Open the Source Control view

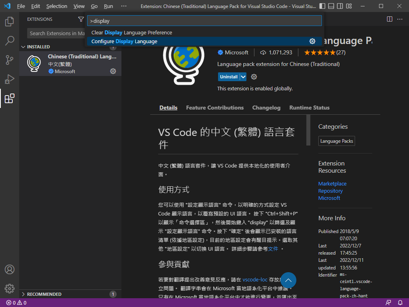[10, 60]
